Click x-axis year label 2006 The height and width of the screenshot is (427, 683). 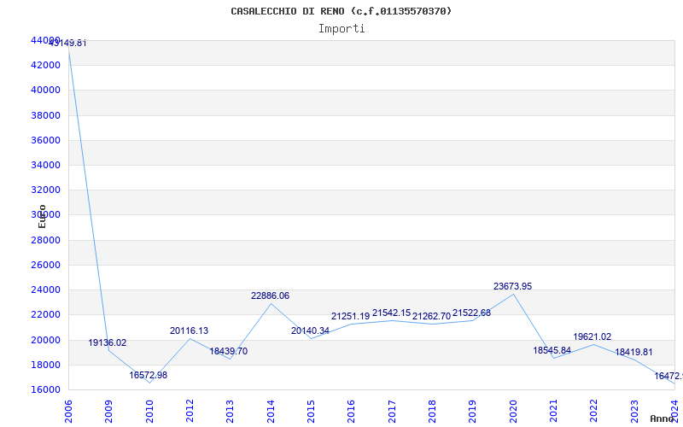(x=68, y=412)
